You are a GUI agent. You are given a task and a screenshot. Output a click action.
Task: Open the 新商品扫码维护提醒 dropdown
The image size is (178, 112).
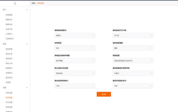click(x=75, y=61)
